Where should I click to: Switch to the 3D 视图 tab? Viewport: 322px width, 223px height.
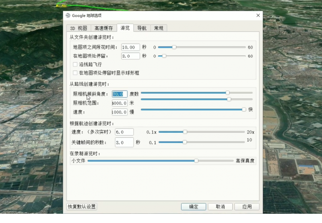click(x=78, y=28)
